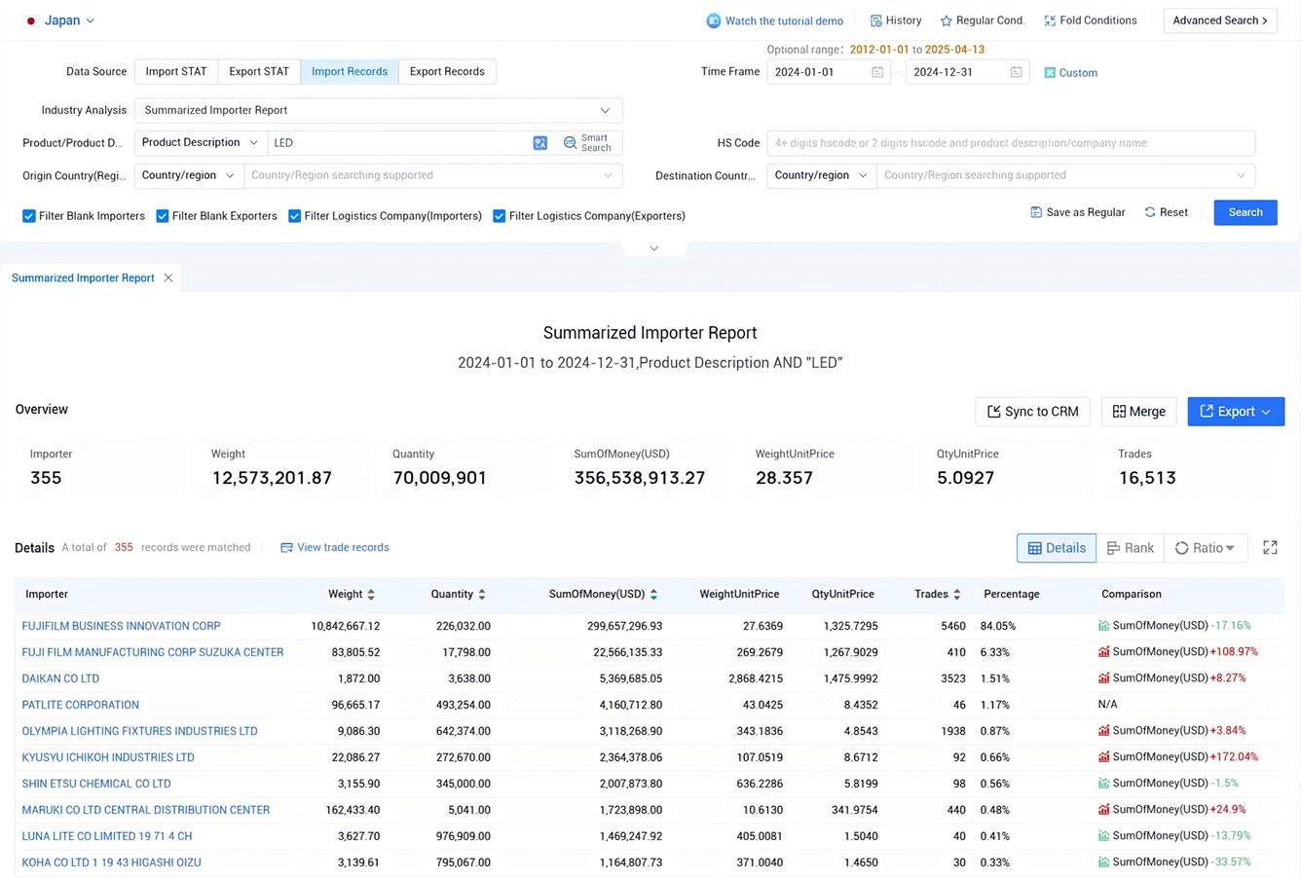Click the Japan flag icon
Viewport: 1301px width, 878px height.
[31, 20]
